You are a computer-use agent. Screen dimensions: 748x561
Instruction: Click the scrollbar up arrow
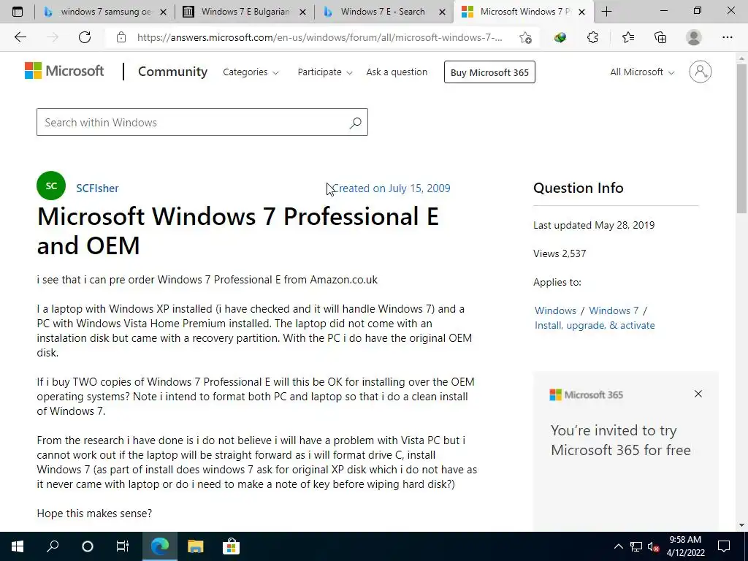(x=741, y=58)
